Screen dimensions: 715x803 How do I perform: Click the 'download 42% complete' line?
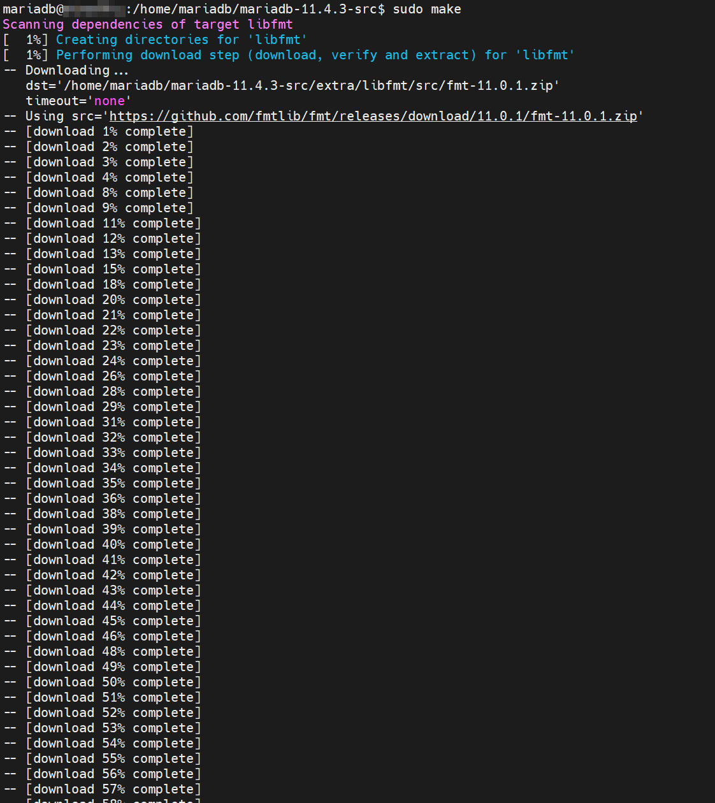tap(103, 575)
